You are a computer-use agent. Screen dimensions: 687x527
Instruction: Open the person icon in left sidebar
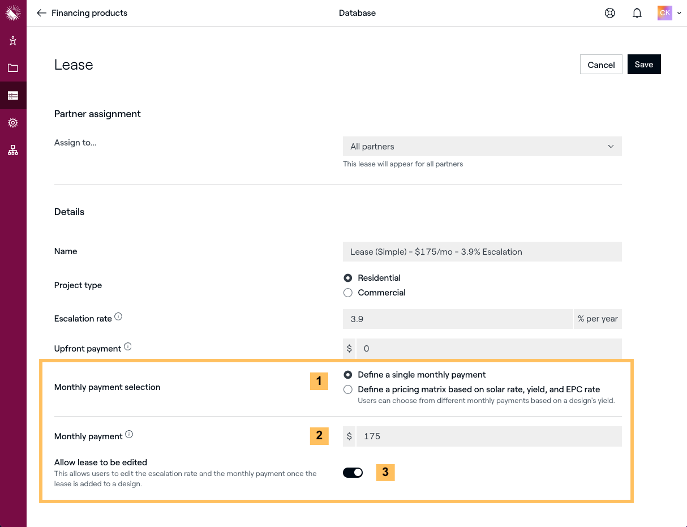13,41
